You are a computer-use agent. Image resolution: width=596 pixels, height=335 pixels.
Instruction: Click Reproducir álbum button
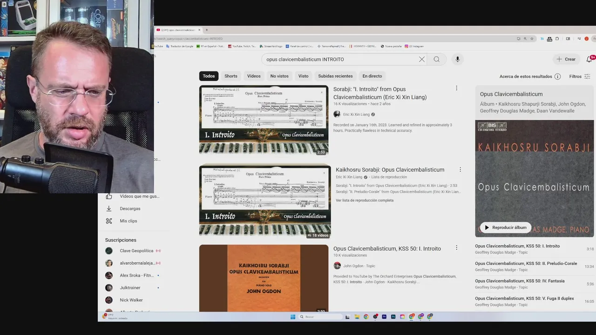click(x=505, y=228)
